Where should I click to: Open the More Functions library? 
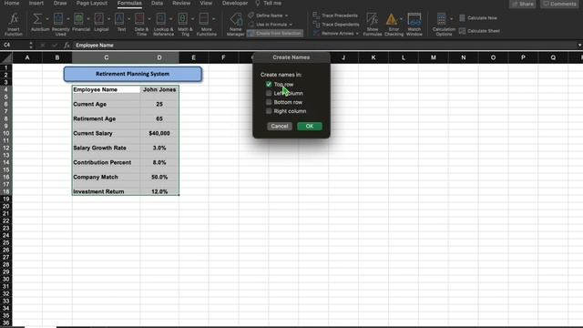click(207, 25)
